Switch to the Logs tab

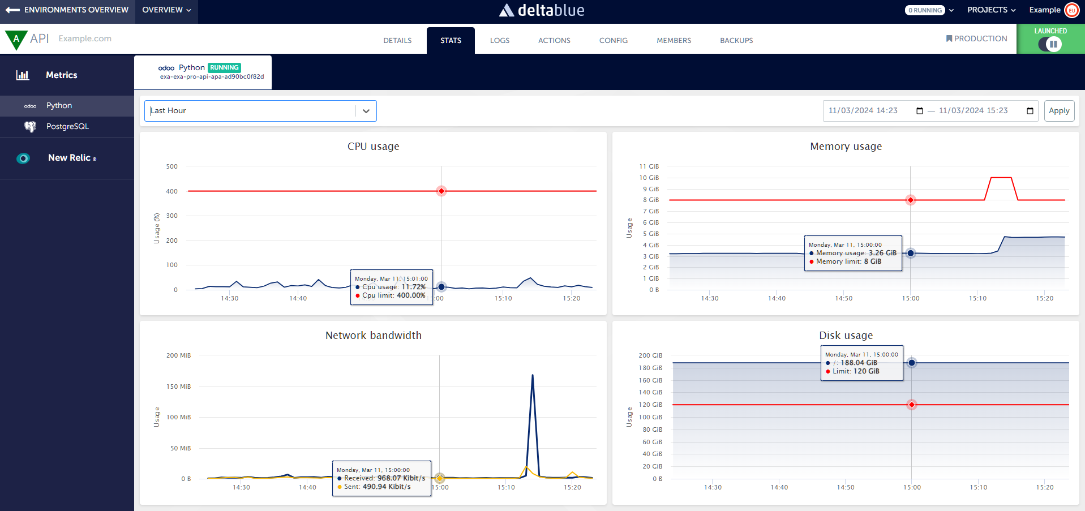499,41
